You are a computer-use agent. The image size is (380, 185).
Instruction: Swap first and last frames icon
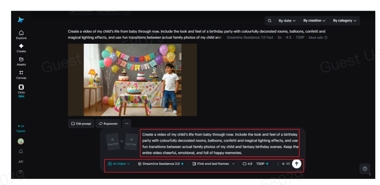click(x=122, y=141)
